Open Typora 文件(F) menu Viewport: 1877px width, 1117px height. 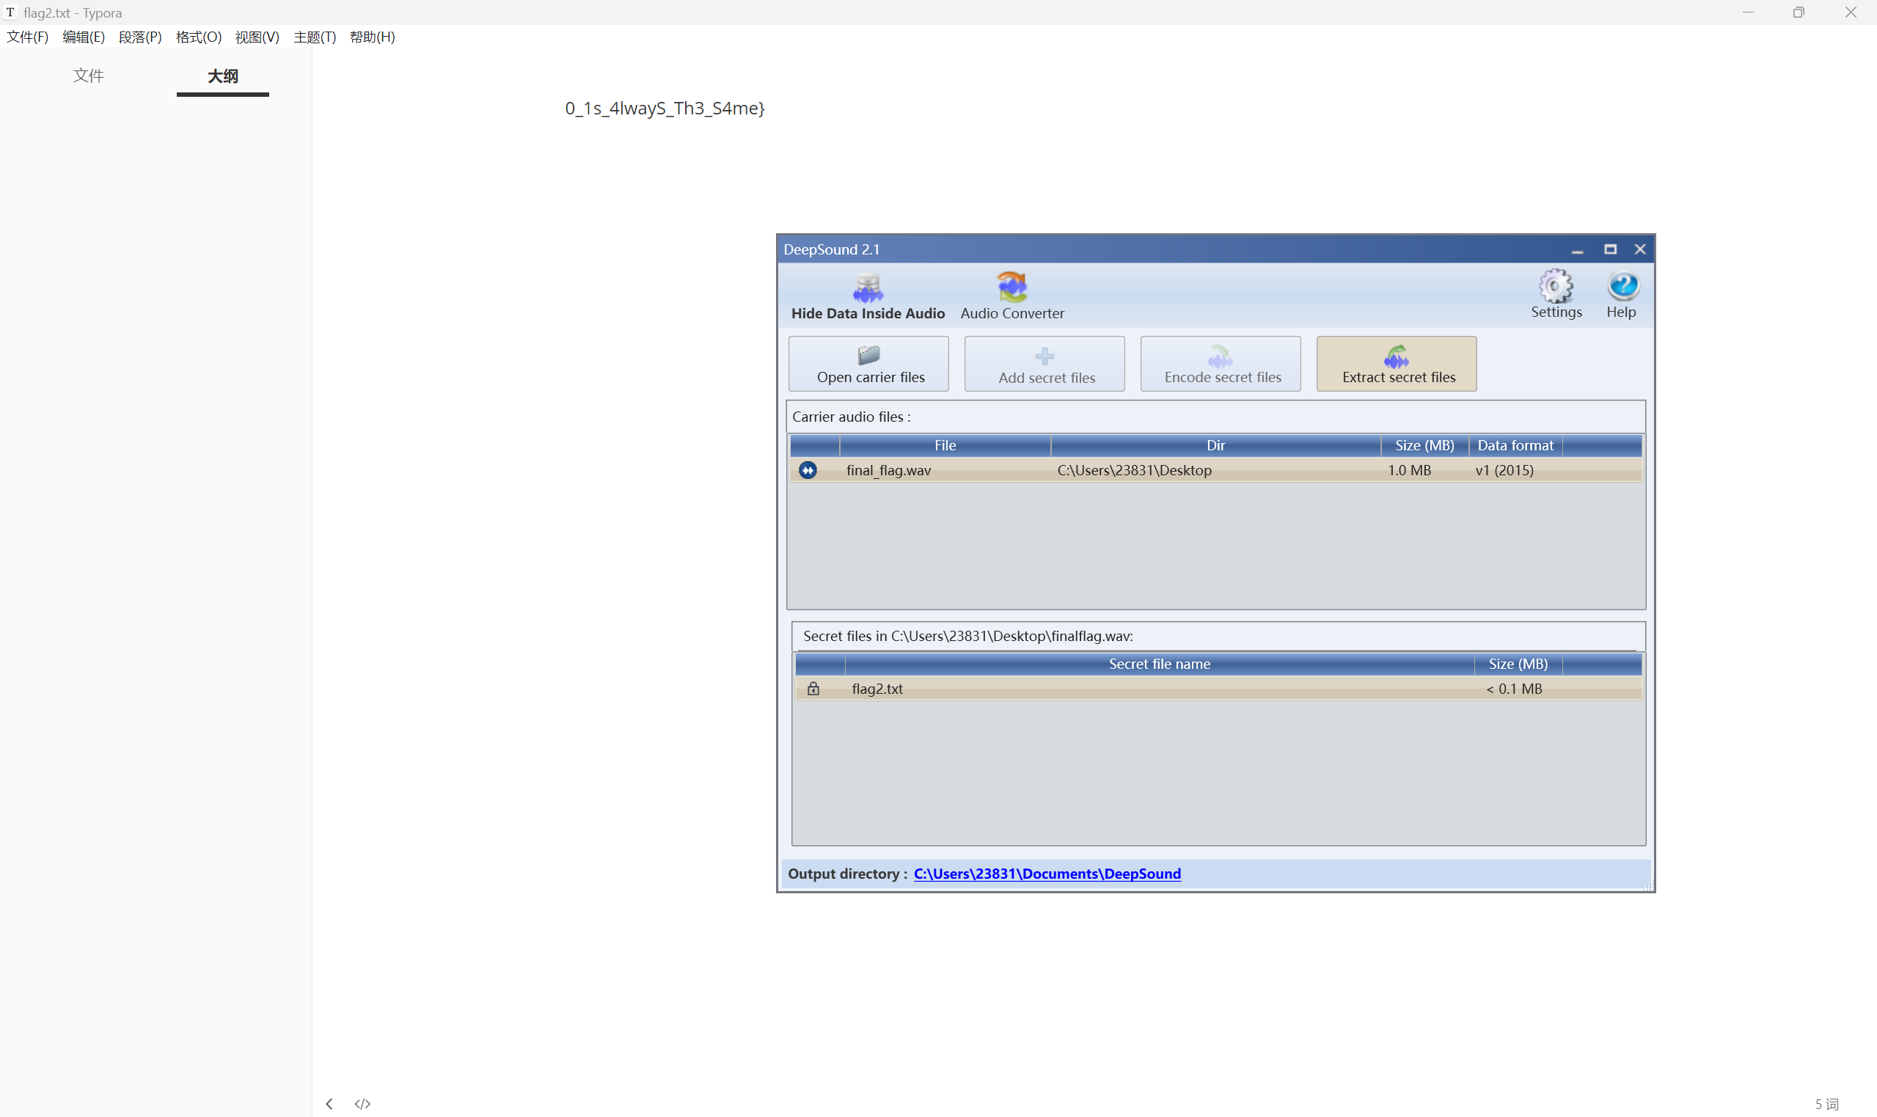click(28, 37)
